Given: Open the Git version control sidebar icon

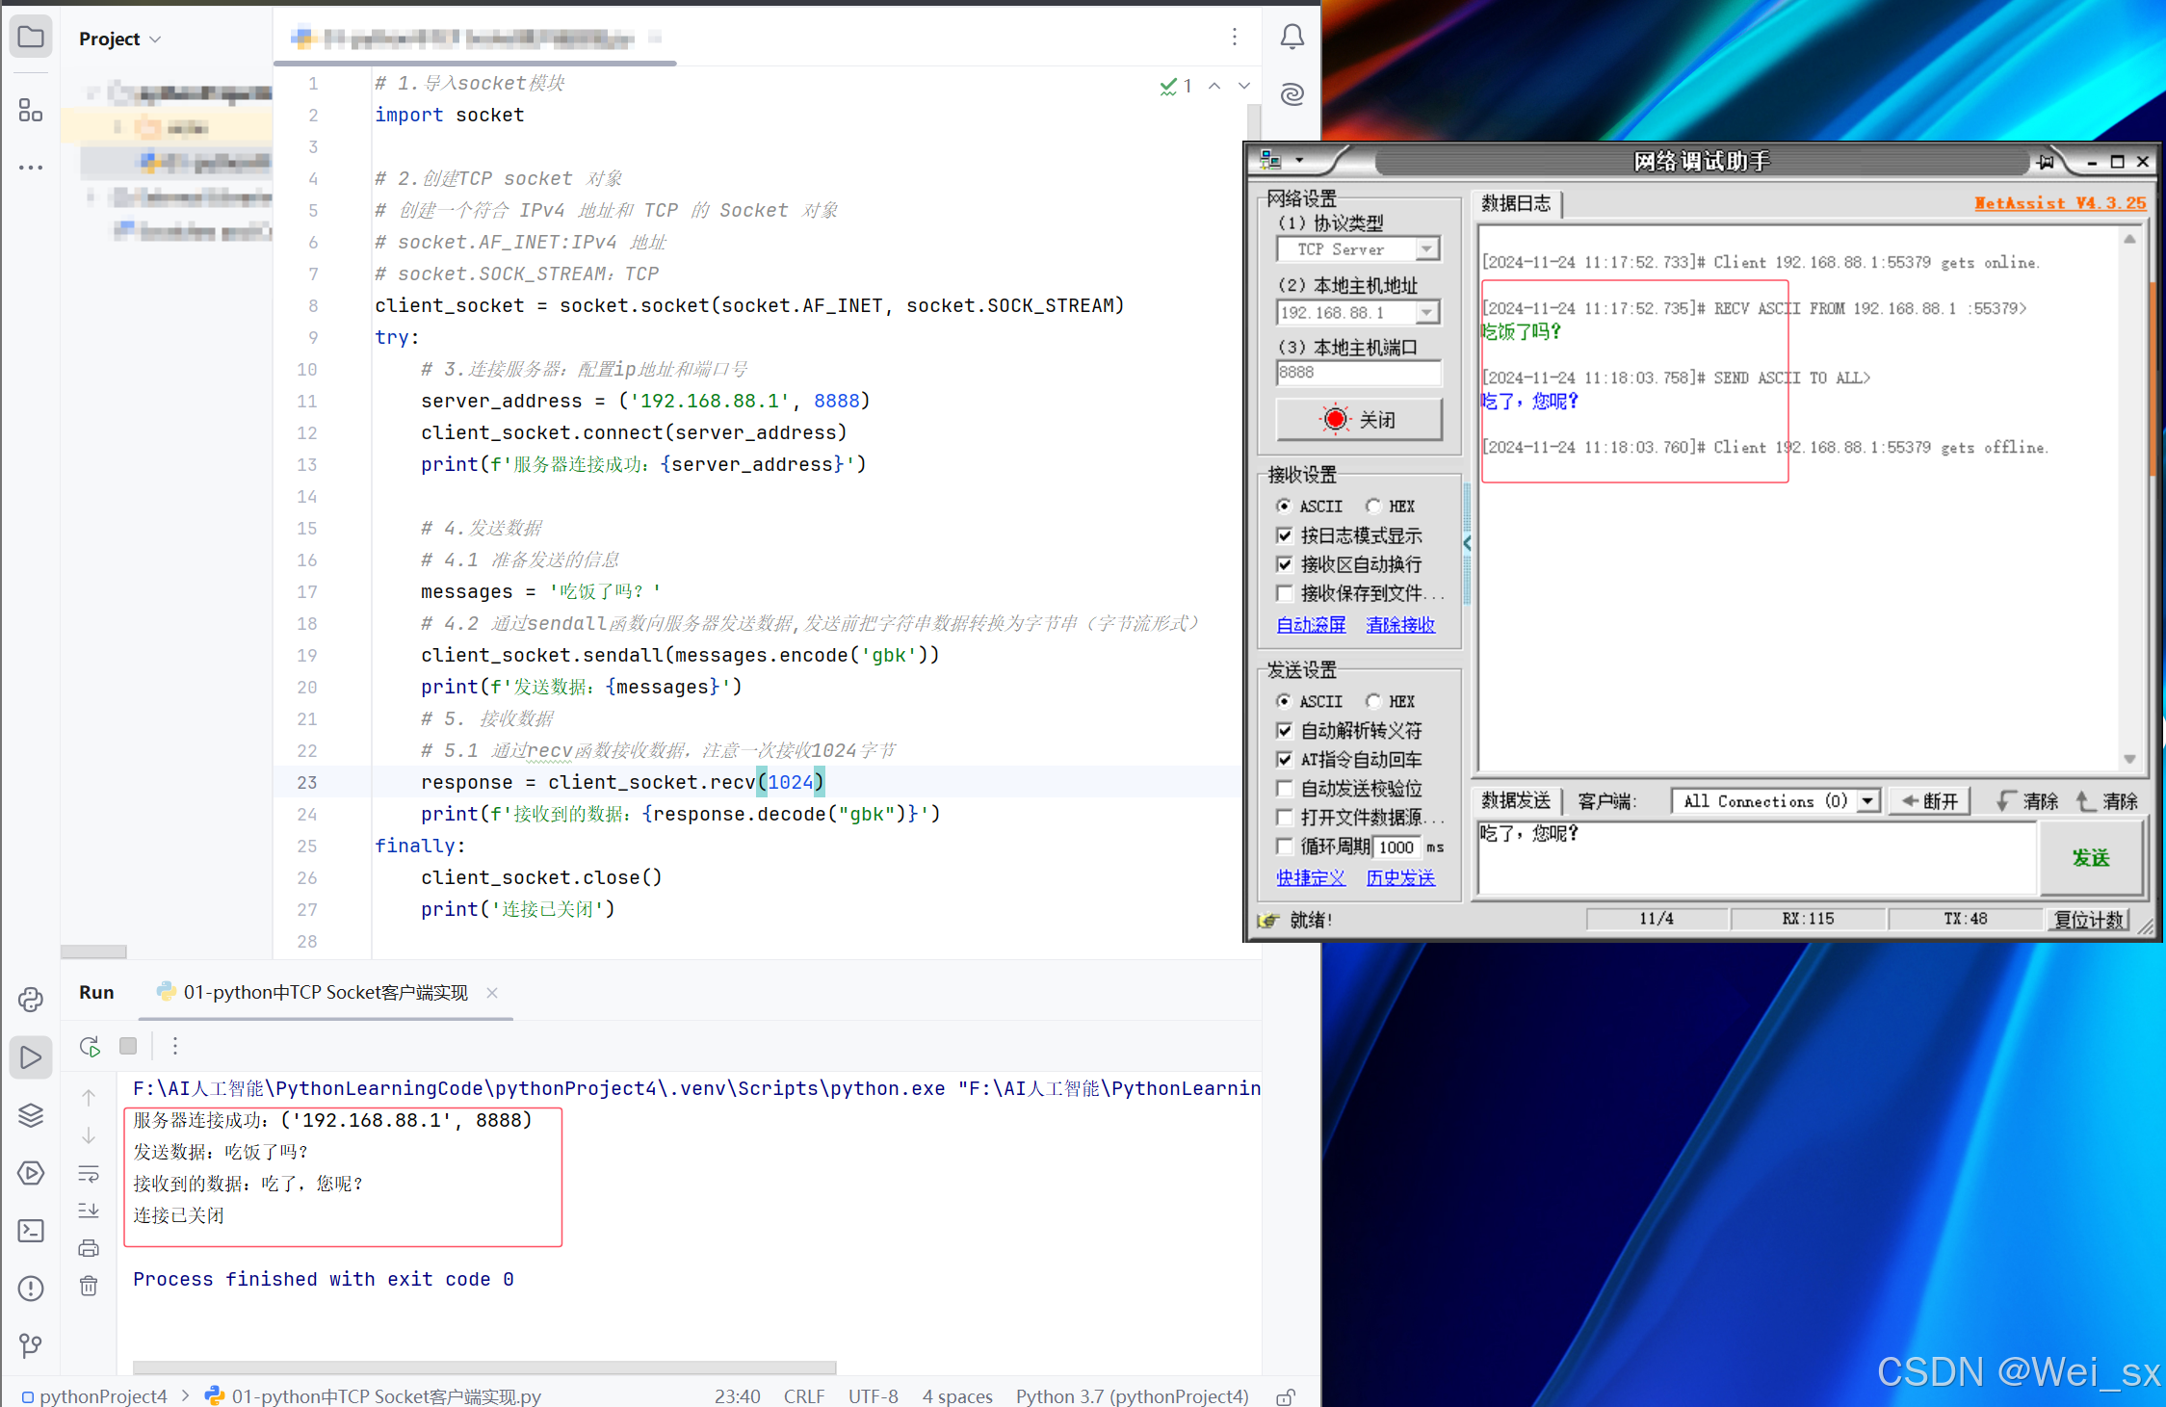Looking at the screenshot, I should pos(31,1345).
